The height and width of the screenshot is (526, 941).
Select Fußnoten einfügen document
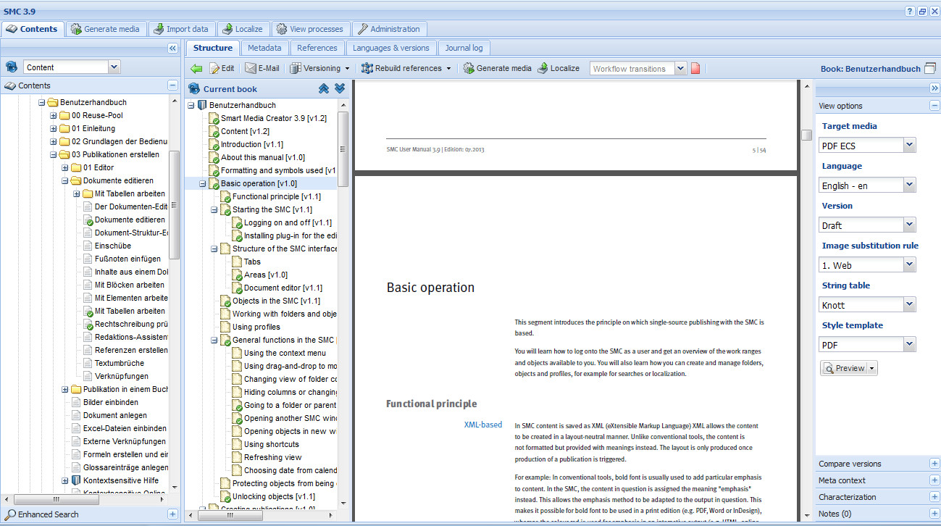tap(128, 259)
